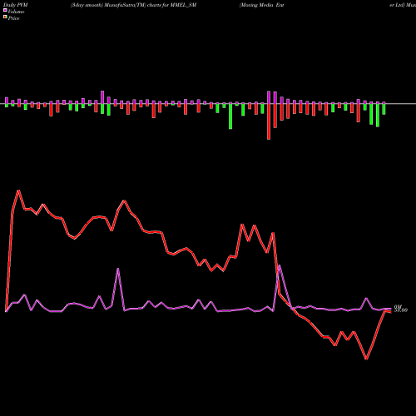The image size is (416, 416).
Task: Click the Volume legend color swatch
Action: tap(5, 10)
